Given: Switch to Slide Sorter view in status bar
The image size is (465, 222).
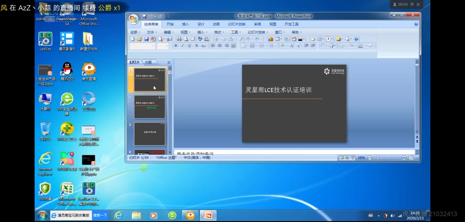Looking at the screenshot, I should pyautogui.click(x=347, y=158).
